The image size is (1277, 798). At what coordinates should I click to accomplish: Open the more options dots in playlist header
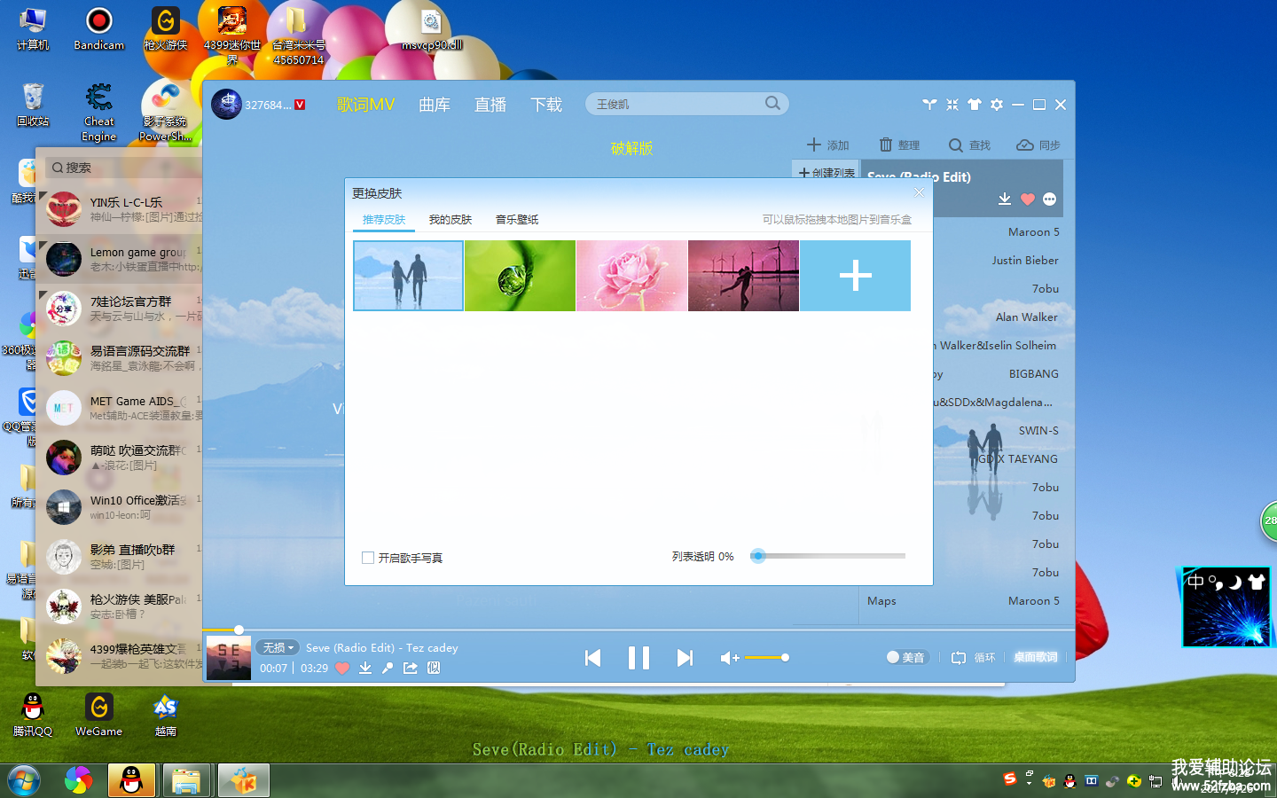(1050, 199)
